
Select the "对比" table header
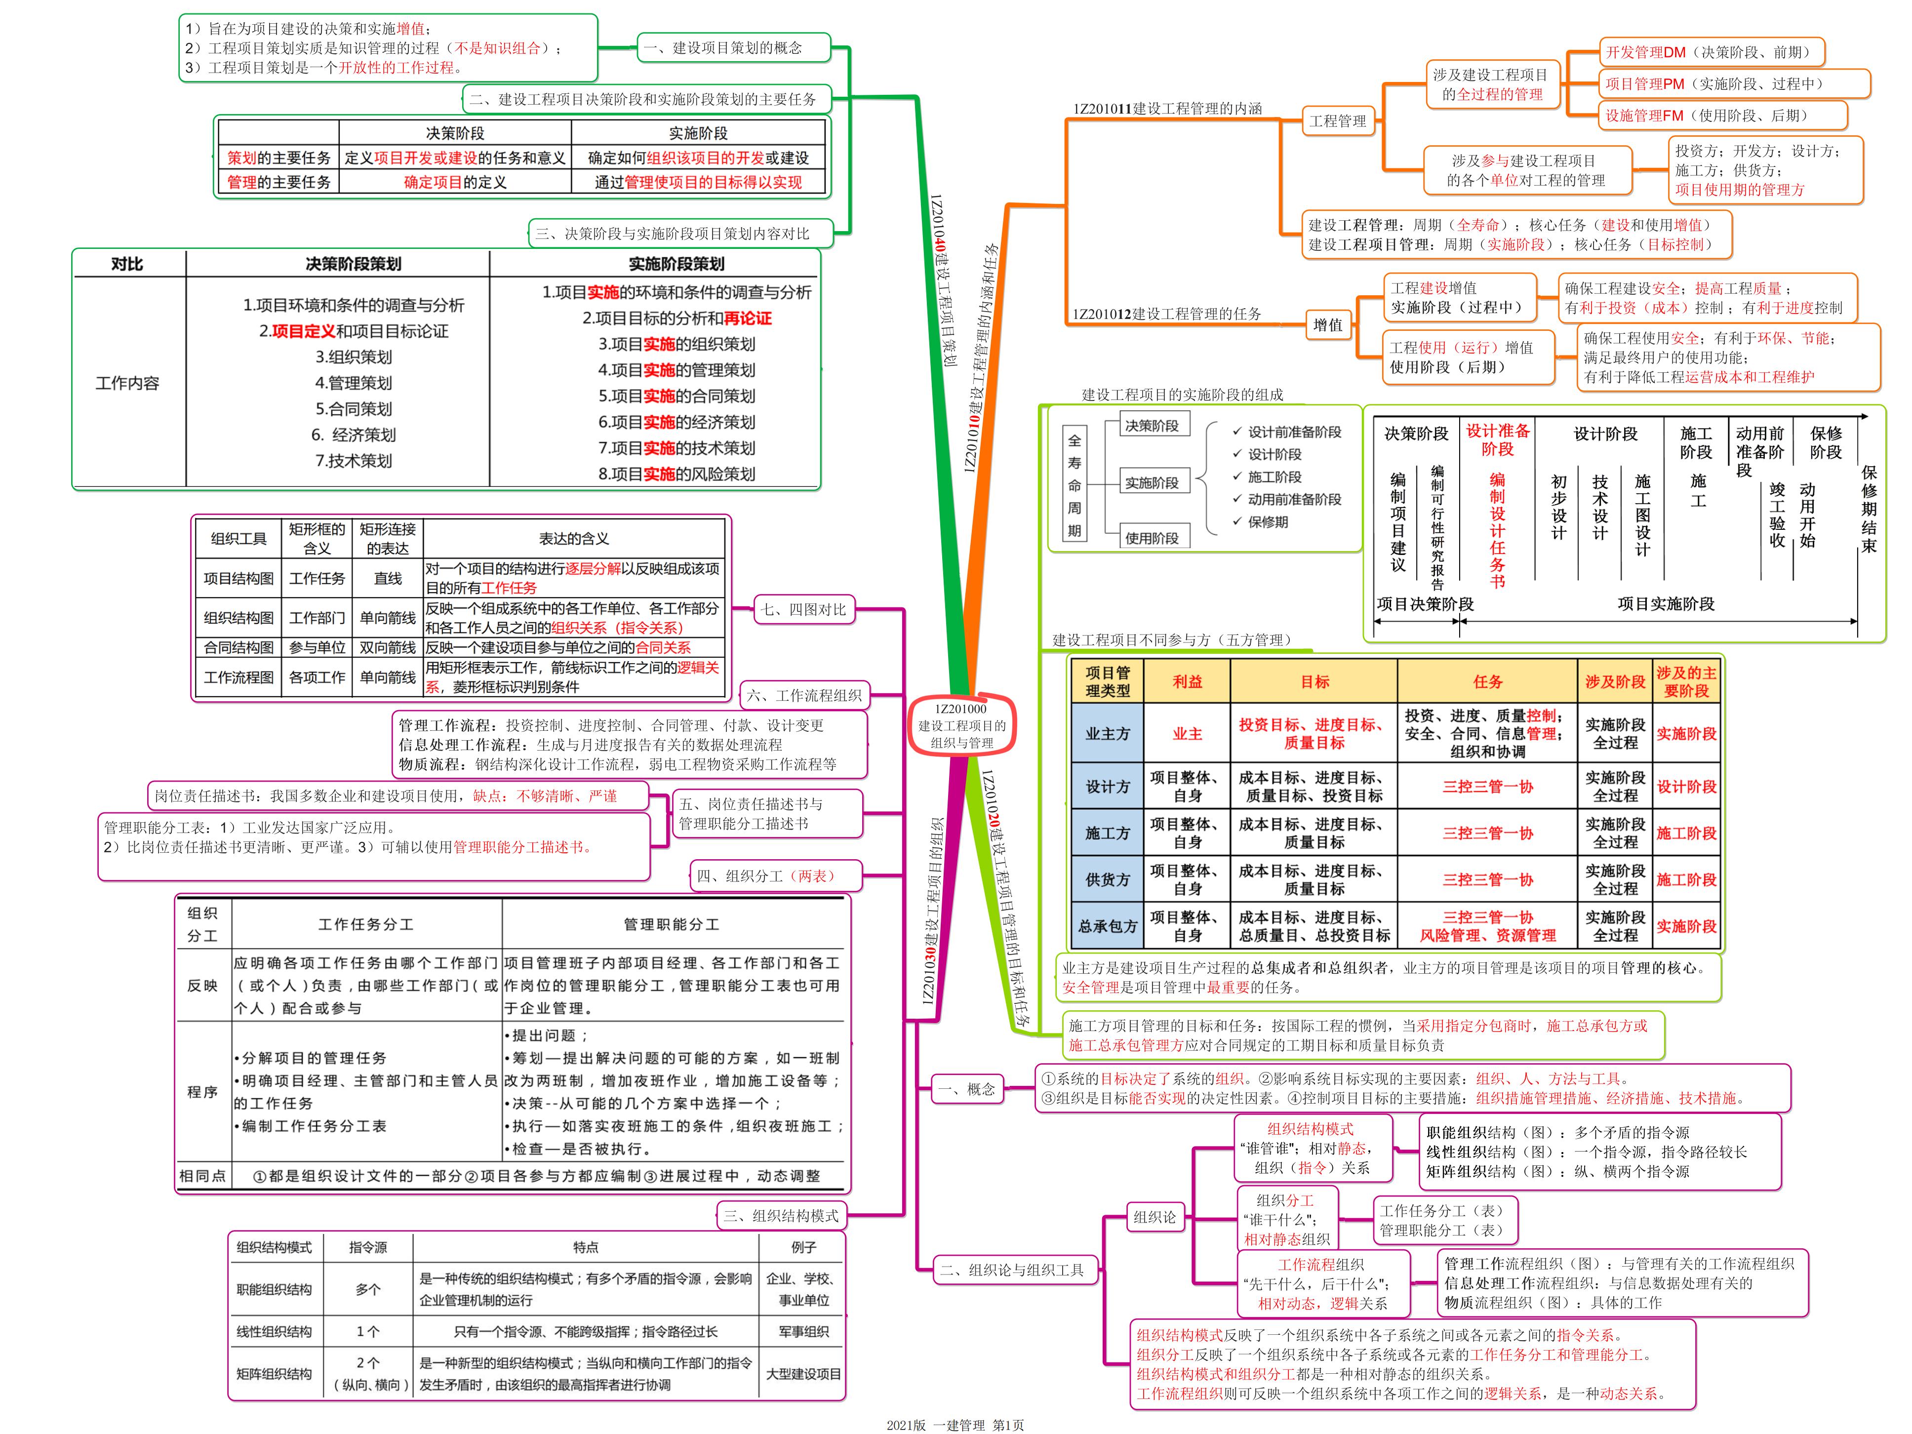[127, 264]
